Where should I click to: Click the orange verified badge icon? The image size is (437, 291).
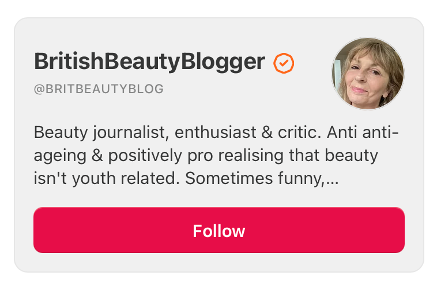click(284, 63)
